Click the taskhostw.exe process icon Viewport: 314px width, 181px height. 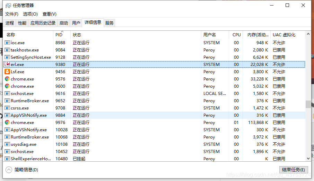[7, 50]
